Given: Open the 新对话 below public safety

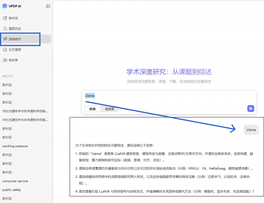Looking at the screenshot, I should pyautogui.click(x=7, y=198).
